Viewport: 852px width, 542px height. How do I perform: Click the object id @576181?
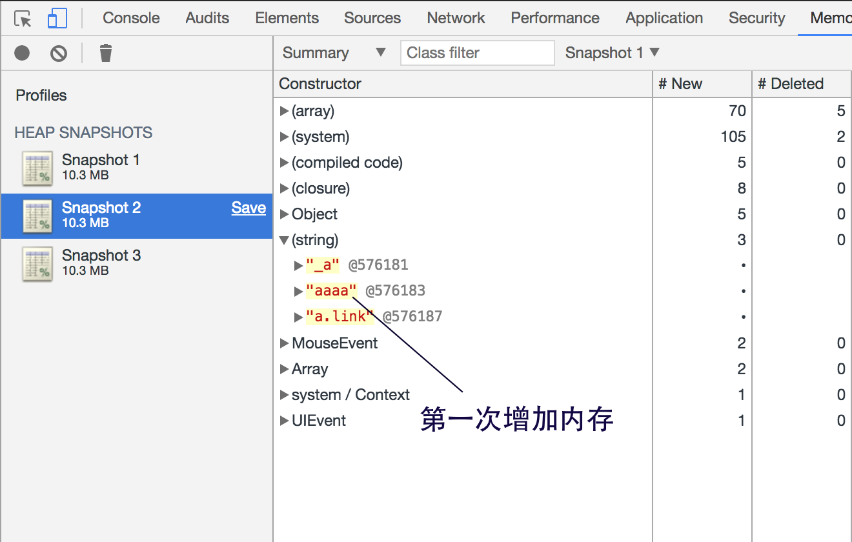click(x=378, y=265)
